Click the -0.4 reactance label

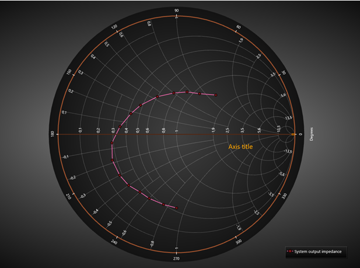point(96,212)
